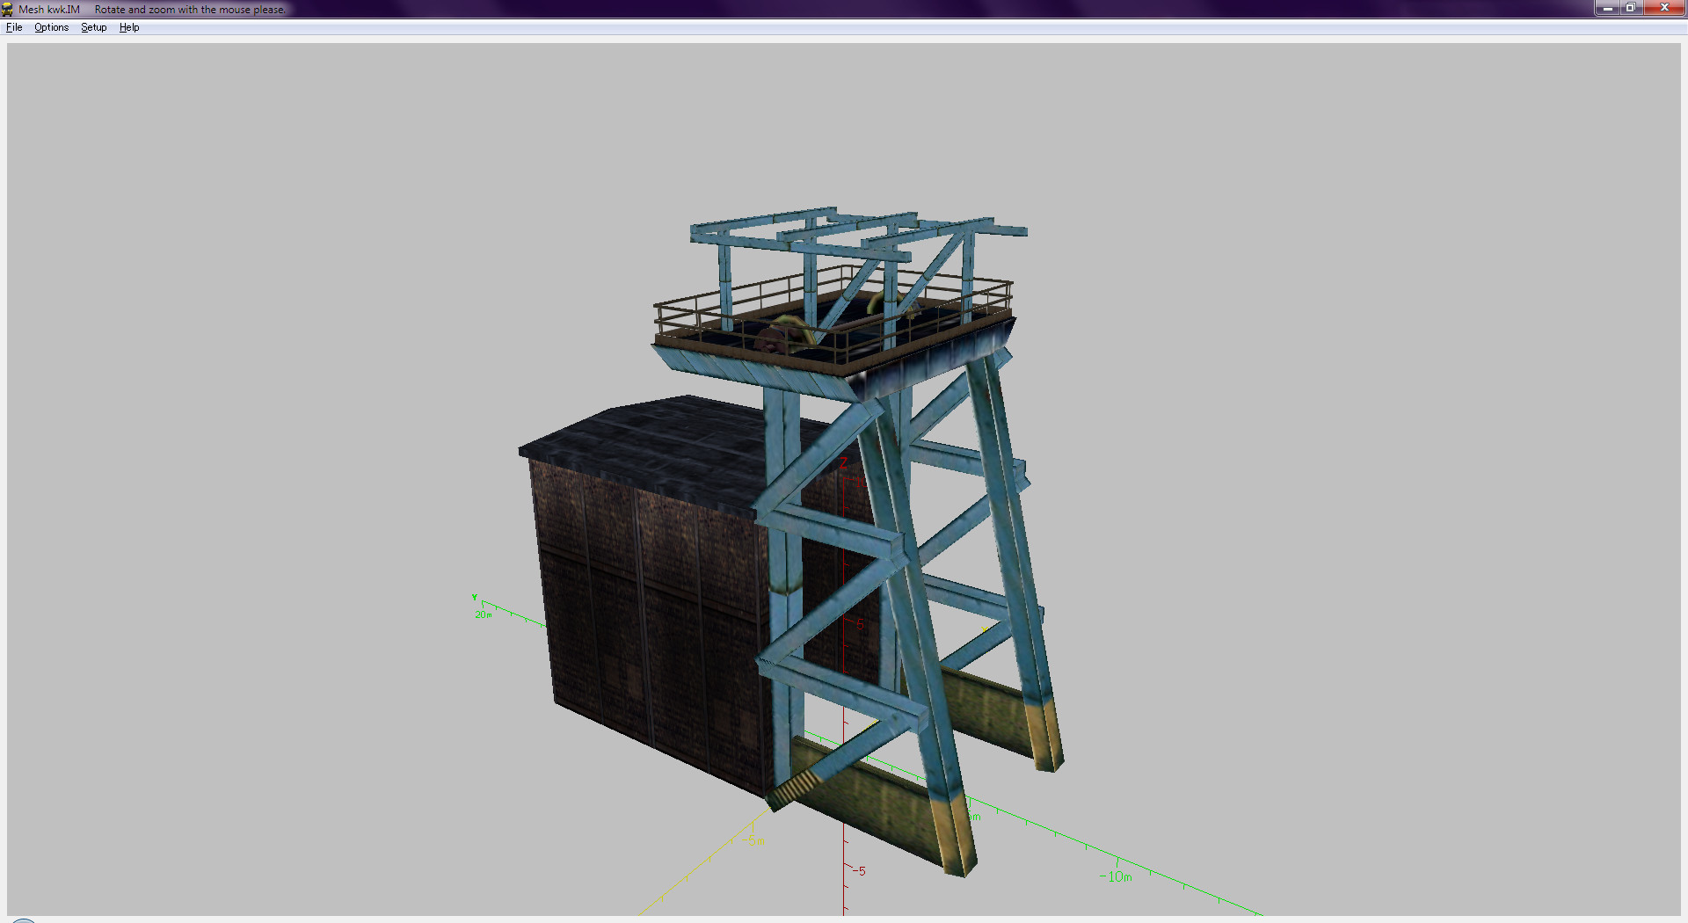Close the Mesh viewer window
The image size is (1688, 923).
pos(1663,8)
